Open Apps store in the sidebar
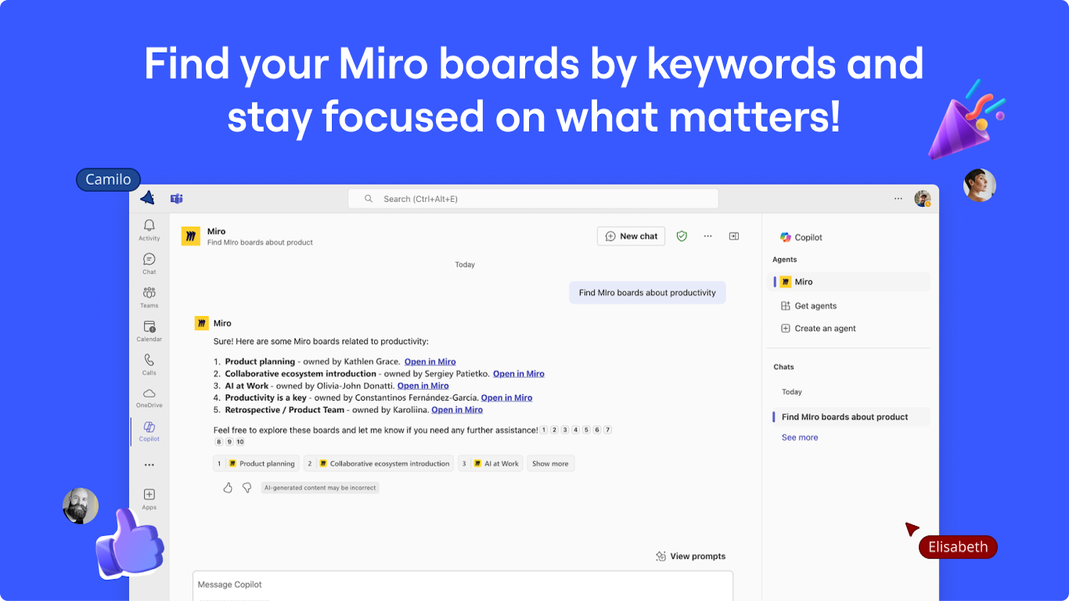1069x601 pixels. click(x=149, y=498)
